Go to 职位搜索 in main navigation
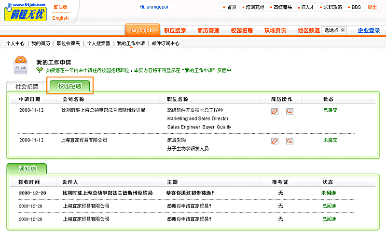The width and height of the screenshot is (386, 233). (175, 30)
